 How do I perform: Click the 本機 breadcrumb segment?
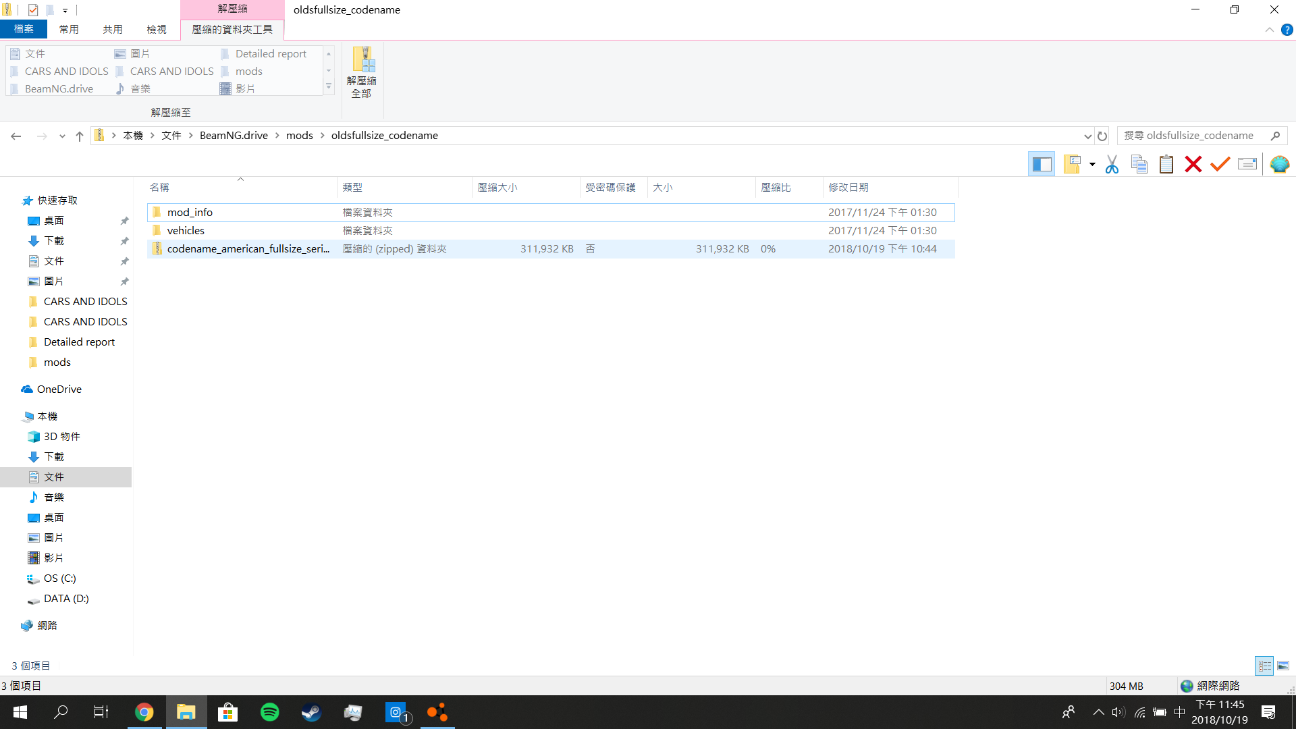pyautogui.click(x=133, y=136)
